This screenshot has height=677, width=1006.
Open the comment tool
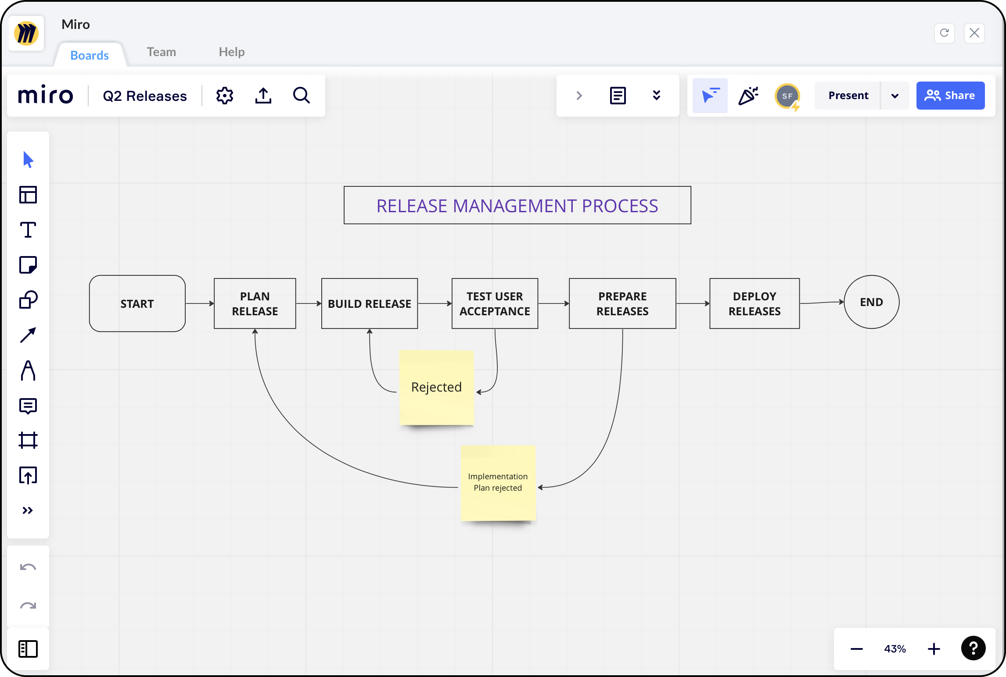coord(28,406)
